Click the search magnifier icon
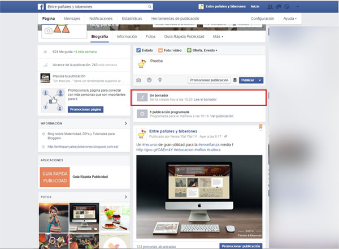This screenshot has height=249, width=339. click(x=150, y=7)
